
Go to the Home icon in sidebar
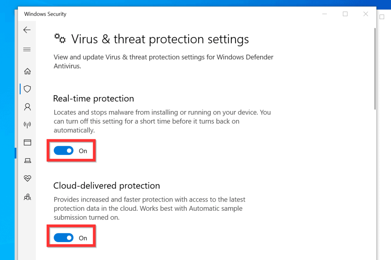click(27, 71)
